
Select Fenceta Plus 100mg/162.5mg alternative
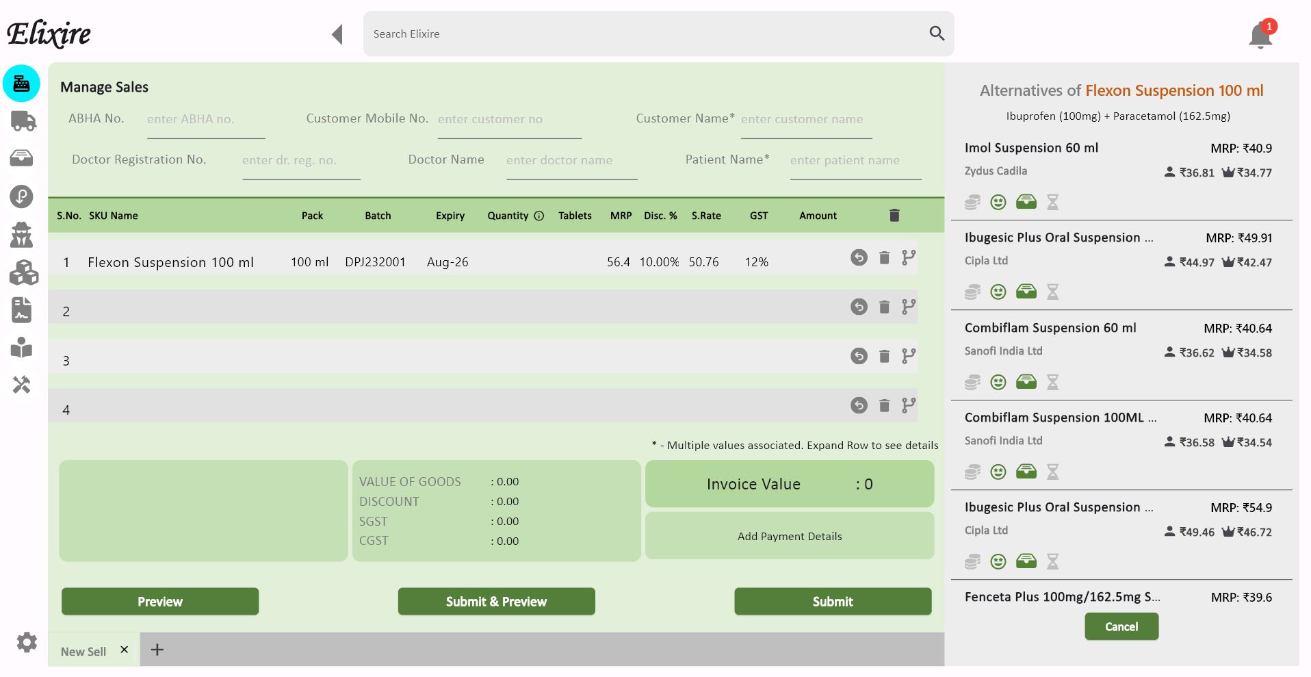point(1063,597)
